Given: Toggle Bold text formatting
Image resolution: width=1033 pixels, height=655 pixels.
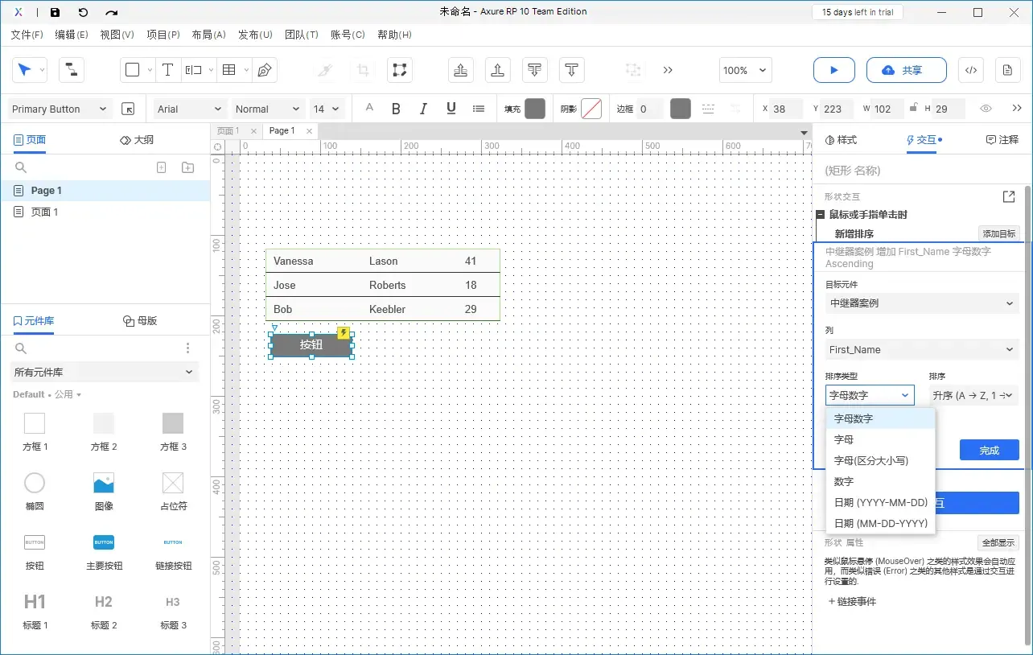Looking at the screenshot, I should coord(396,109).
